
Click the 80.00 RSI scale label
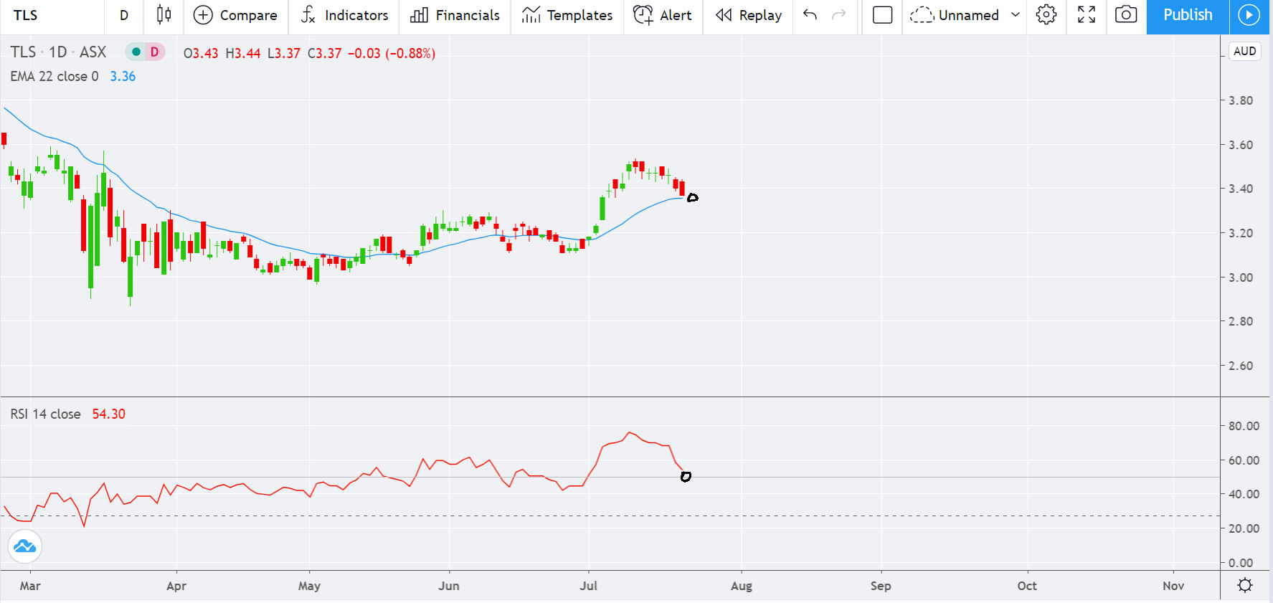[x=1244, y=426]
